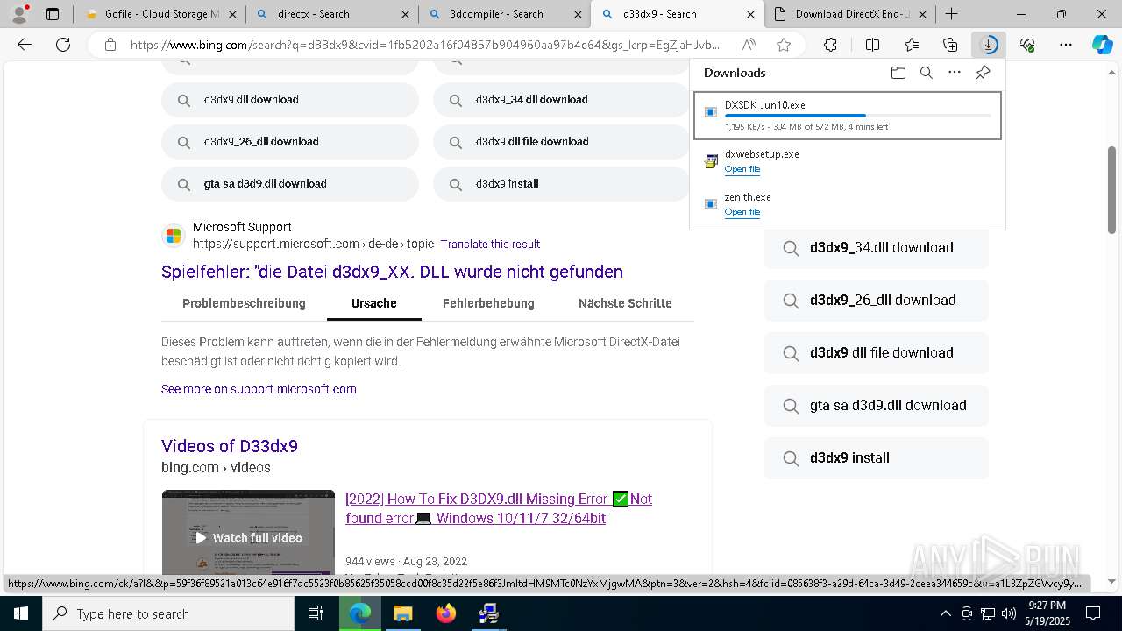
Task: Open Split screen icon
Action: 872,45
